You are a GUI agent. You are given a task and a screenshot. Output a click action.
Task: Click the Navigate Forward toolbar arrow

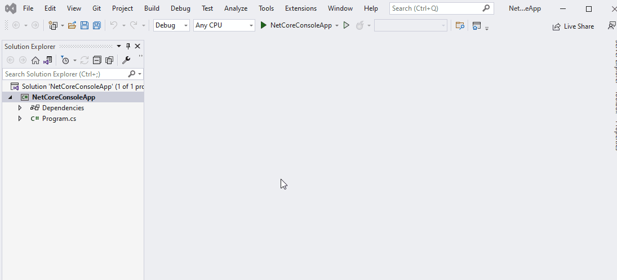pyautogui.click(x=35, y=25)
